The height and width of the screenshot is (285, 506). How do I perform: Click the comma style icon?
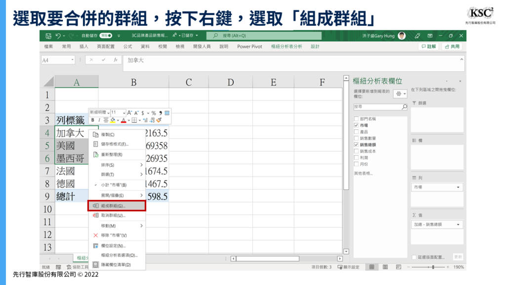[161, 113]
